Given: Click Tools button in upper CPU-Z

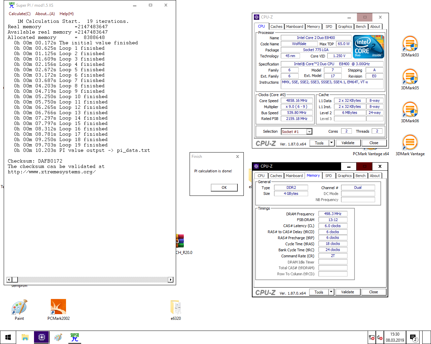Looking at the screenshot, I should pos(319,143).
